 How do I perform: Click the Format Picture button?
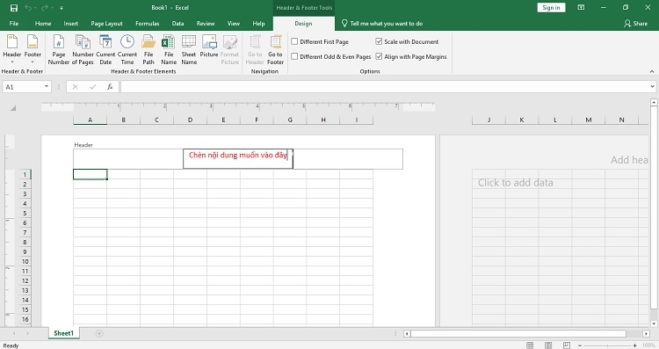coord(229,49)
